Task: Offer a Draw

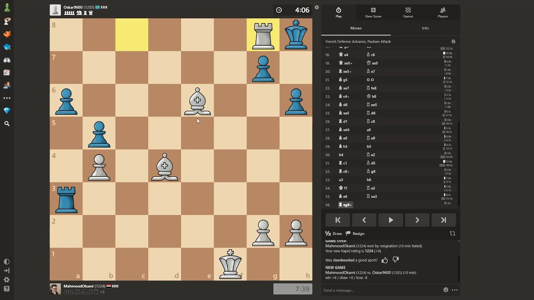Action: click(x=333, y=234)
